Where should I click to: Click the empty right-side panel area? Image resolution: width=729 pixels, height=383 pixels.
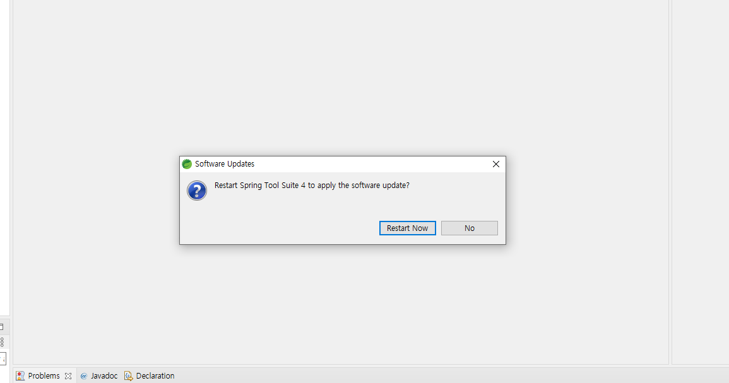[x=700, y=181]
